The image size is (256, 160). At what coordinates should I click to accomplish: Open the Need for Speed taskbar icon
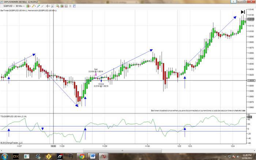(60, 157)
